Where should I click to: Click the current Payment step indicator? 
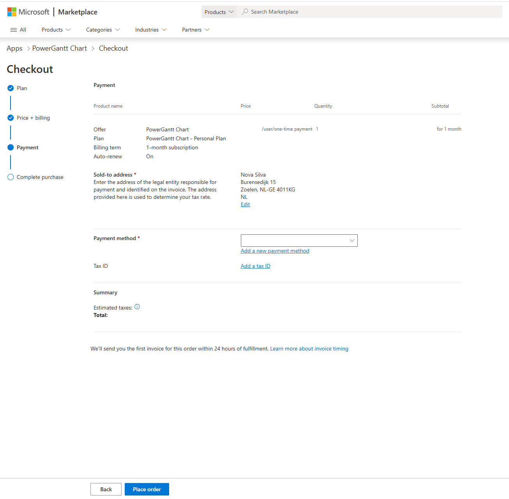coord(11,147)
